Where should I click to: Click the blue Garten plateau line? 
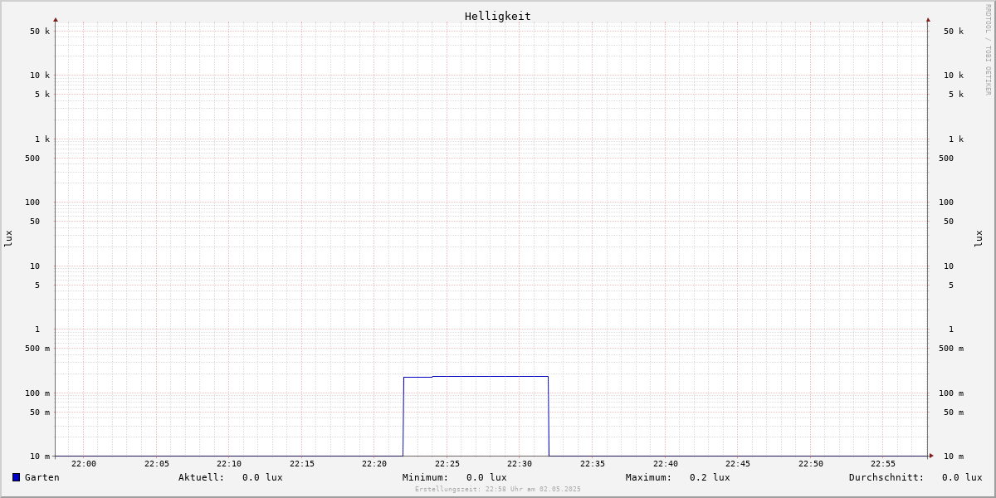(x=476, y=377)
